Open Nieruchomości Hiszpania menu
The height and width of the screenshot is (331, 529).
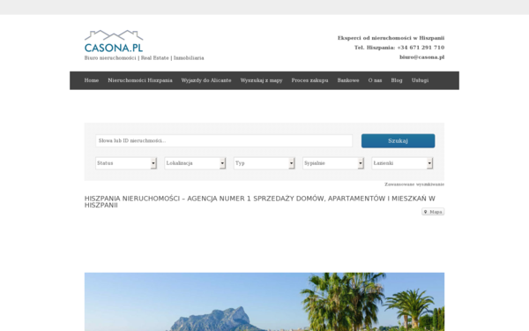(140, 80)
